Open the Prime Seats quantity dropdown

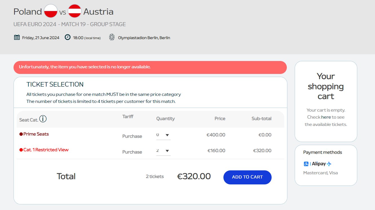(x=163, y=135)
